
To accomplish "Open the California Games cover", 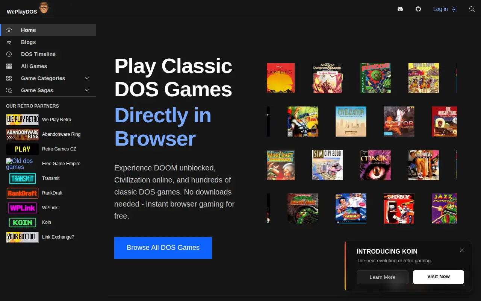I will (x=424, y=165).
